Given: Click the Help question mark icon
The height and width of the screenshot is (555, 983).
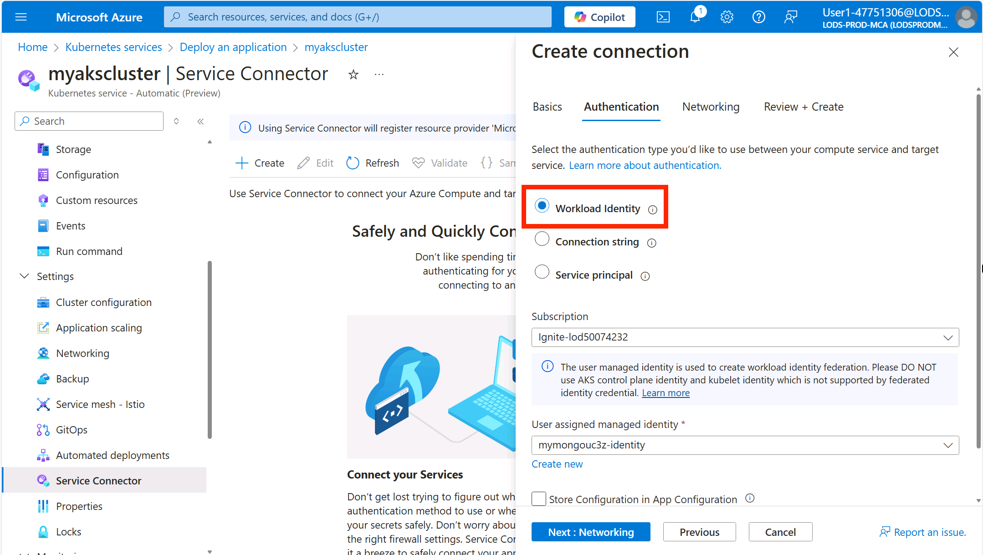Looking at the screenshot, I should click(759, 17).
